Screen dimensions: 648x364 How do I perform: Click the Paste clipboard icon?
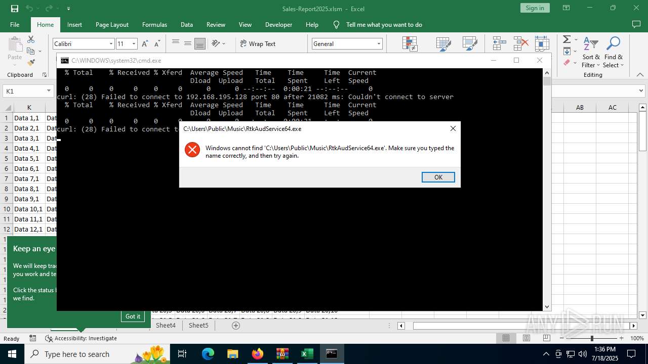click(15, 44)
